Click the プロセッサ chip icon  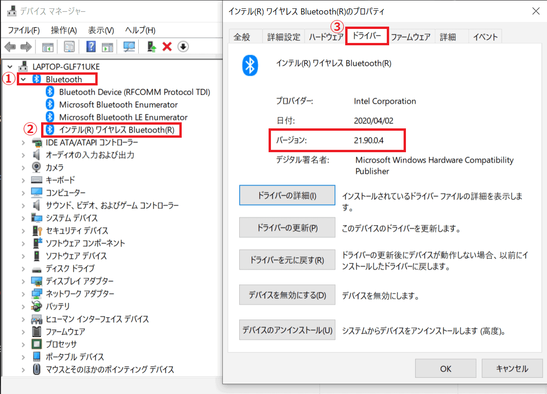point(36,344)
